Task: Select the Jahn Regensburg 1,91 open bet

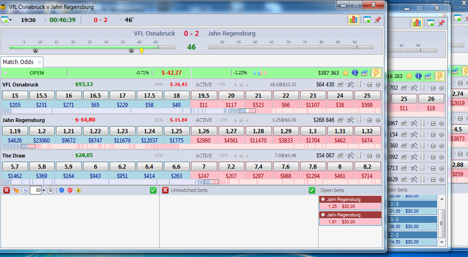Action: pos(350,219)
